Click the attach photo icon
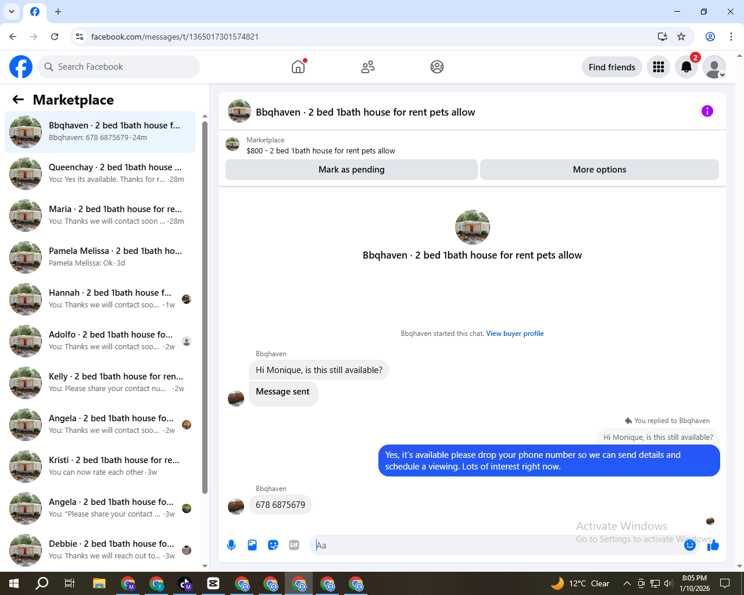Image resolution: width=744 pixels, height=595 pixels. pos(252,545)
